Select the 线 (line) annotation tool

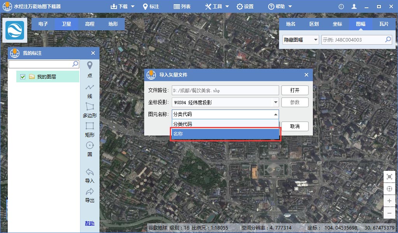point(89,91)
